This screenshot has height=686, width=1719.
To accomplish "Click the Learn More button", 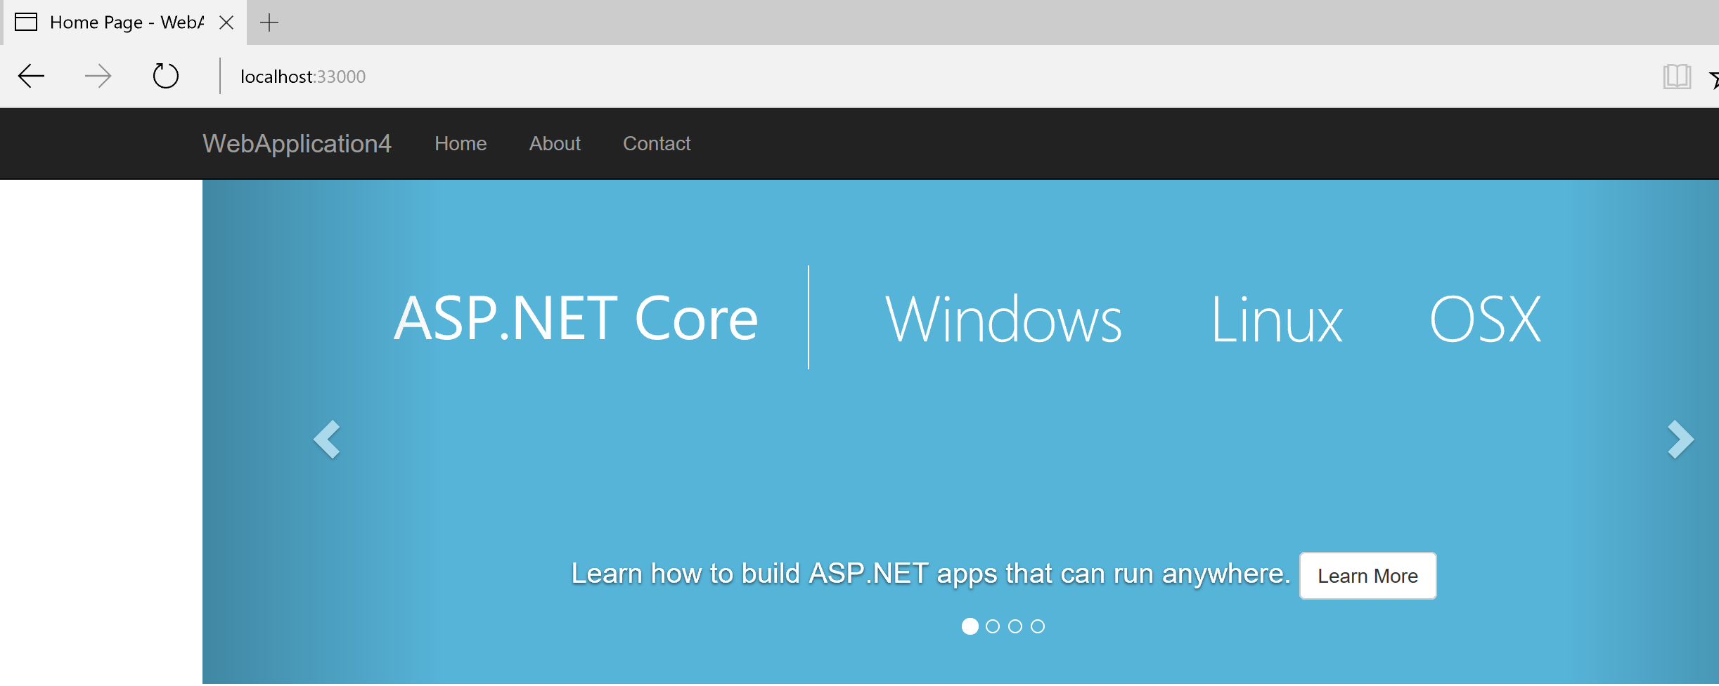I will pos(1367,576).
